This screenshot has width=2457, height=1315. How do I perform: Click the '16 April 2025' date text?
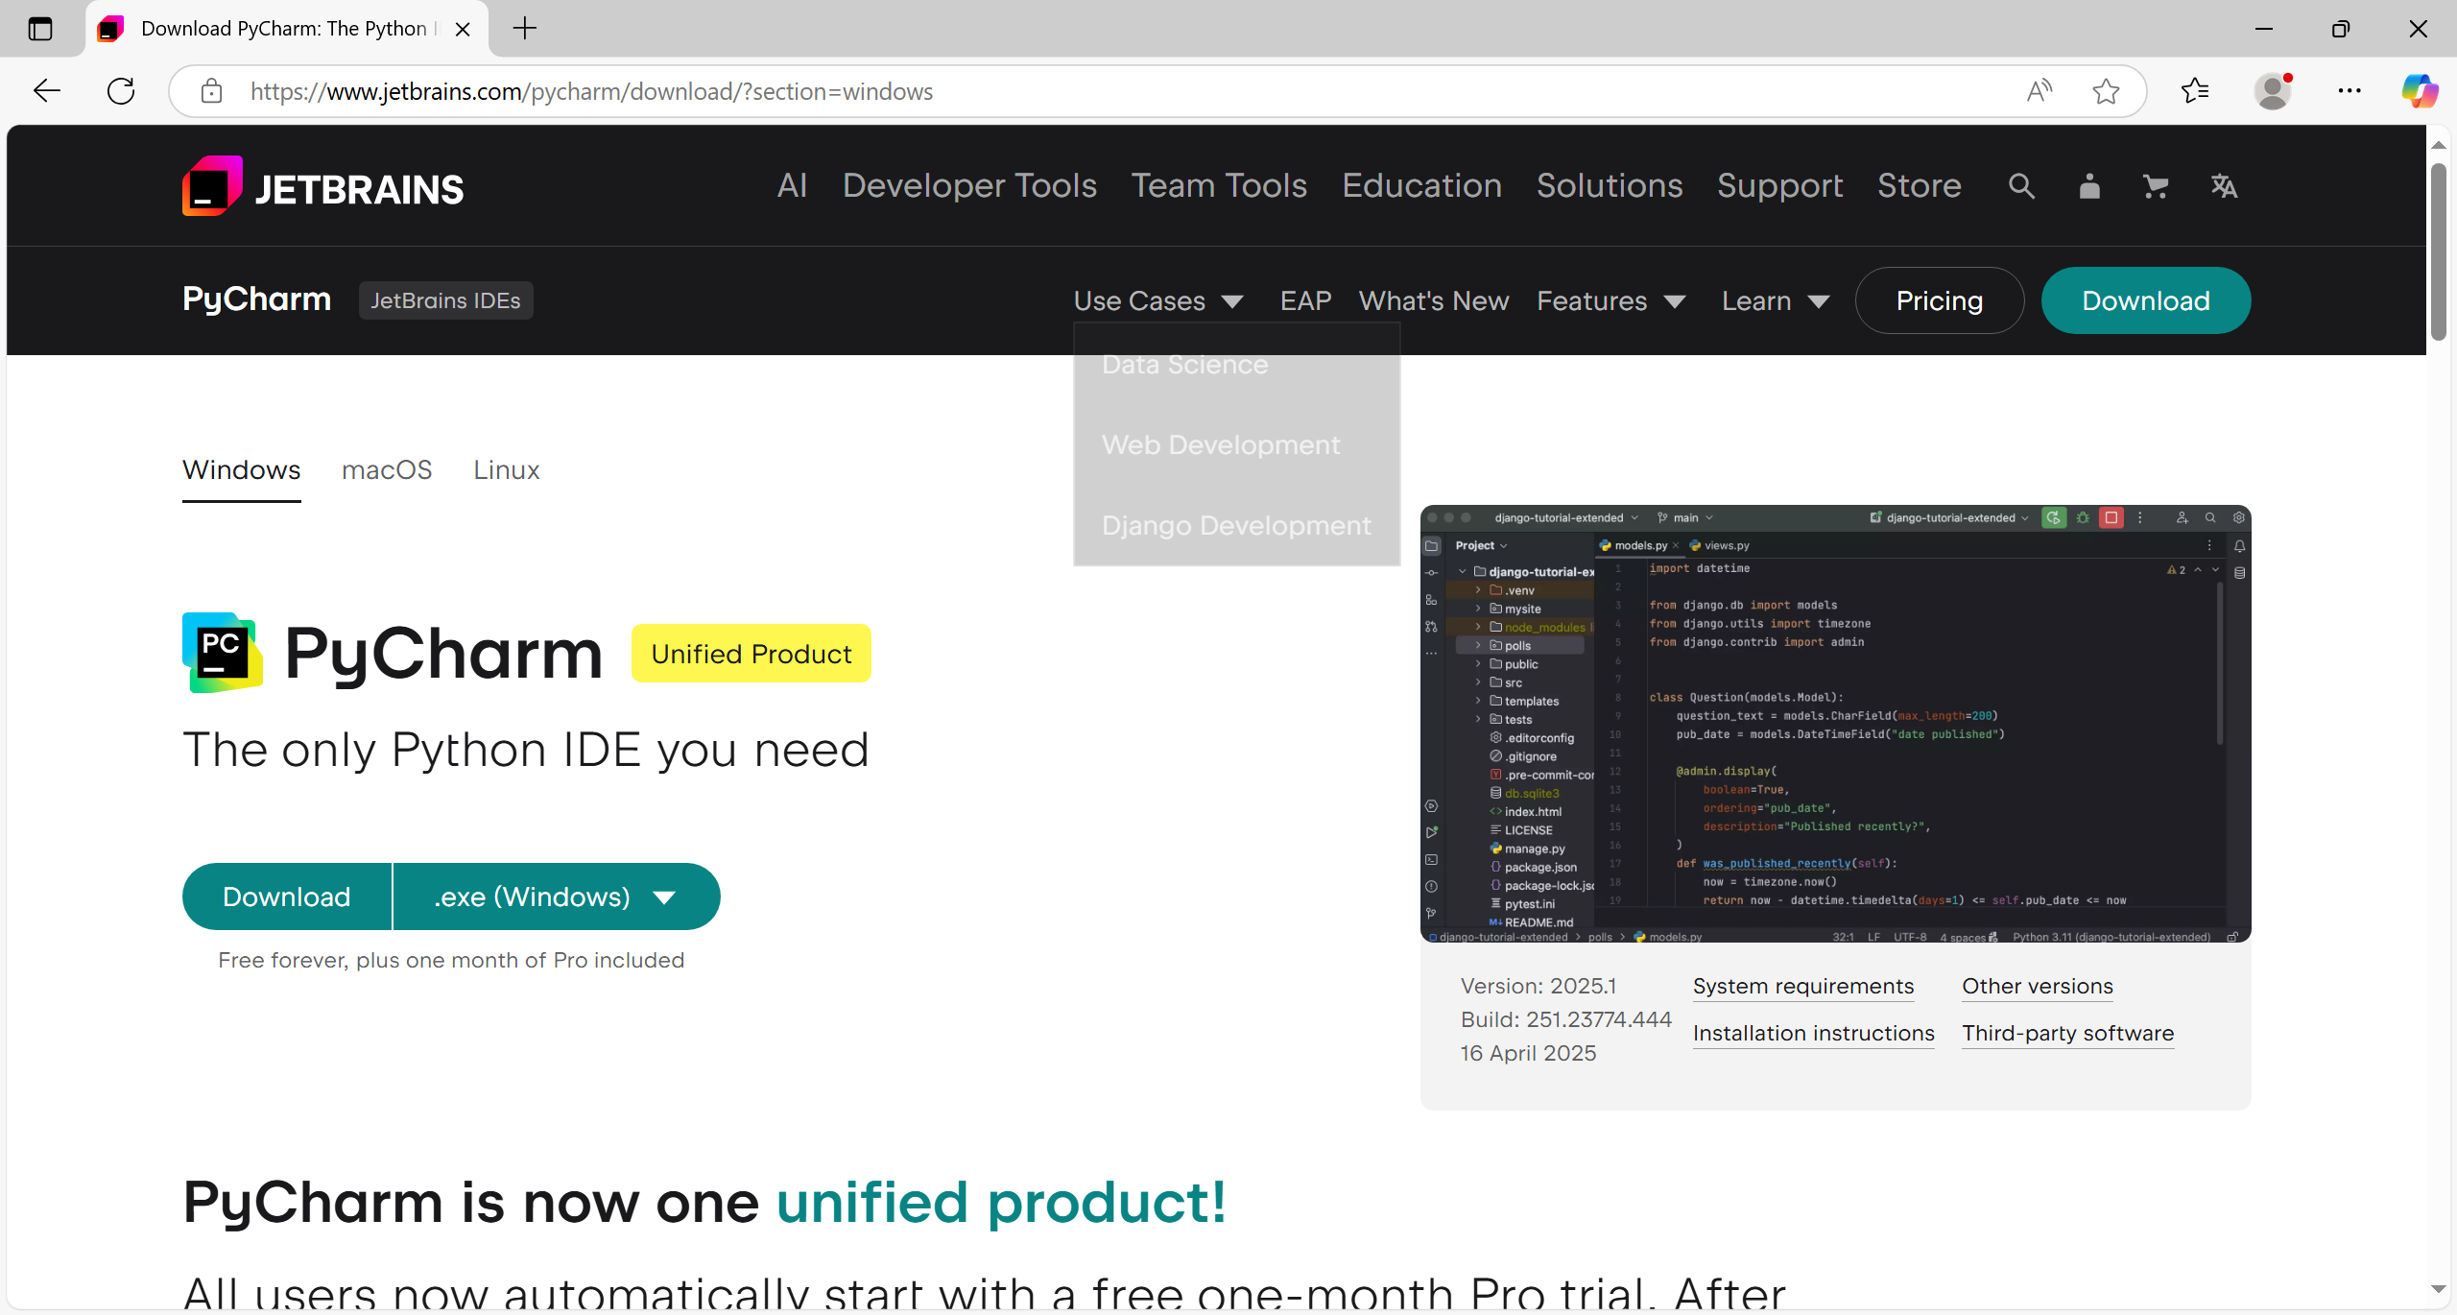tap(1529, 1054)
